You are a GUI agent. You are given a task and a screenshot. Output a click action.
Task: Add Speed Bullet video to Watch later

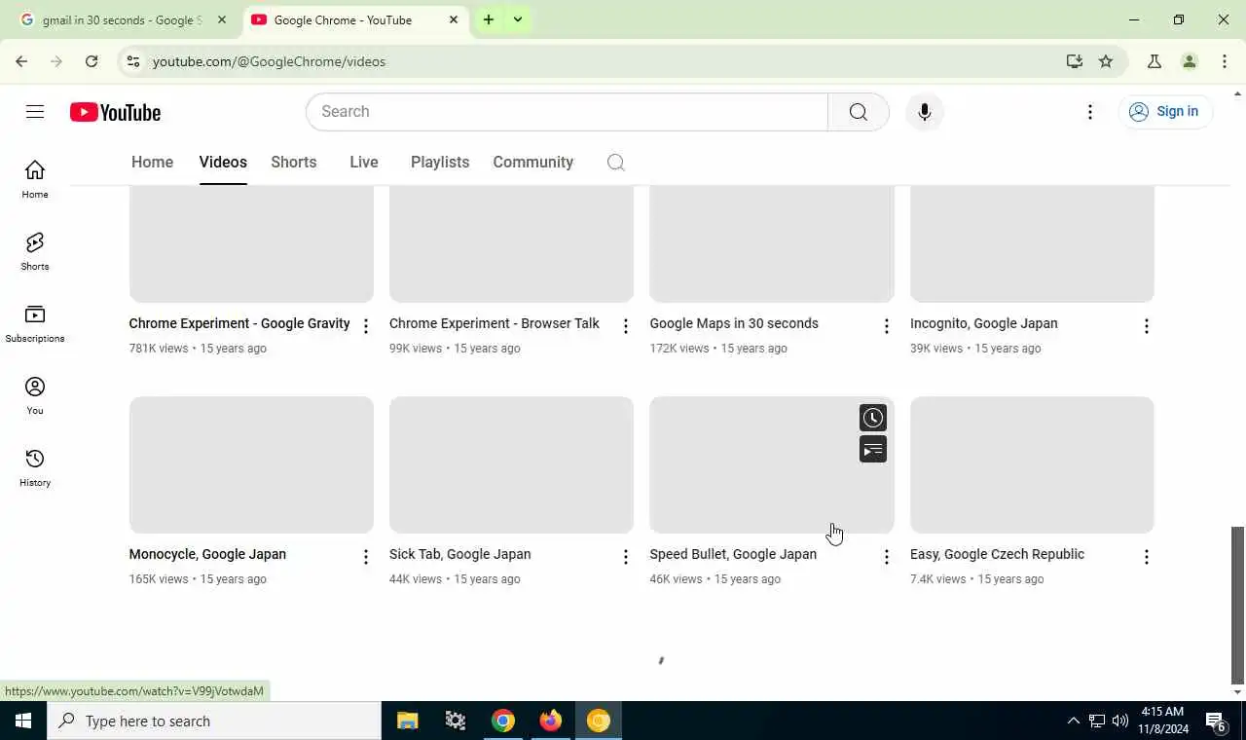[873, 418]
